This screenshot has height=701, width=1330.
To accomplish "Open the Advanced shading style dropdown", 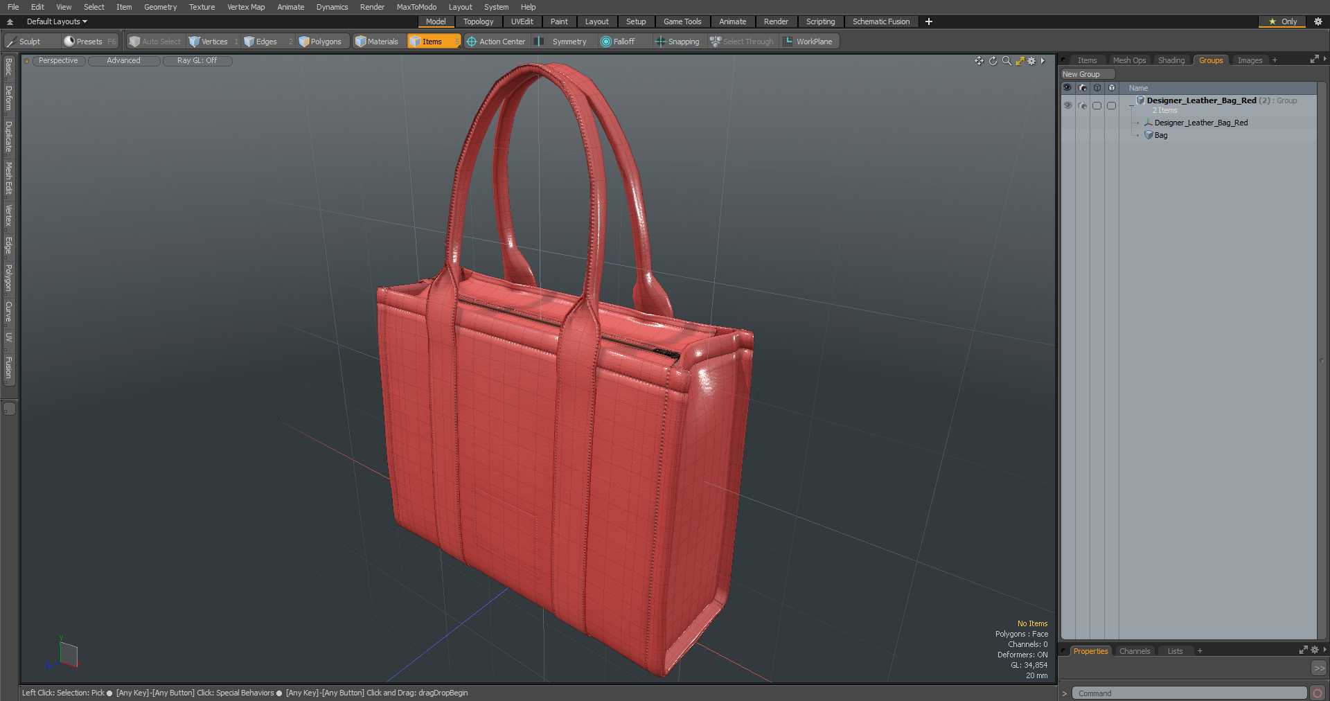I will (123, 61).
